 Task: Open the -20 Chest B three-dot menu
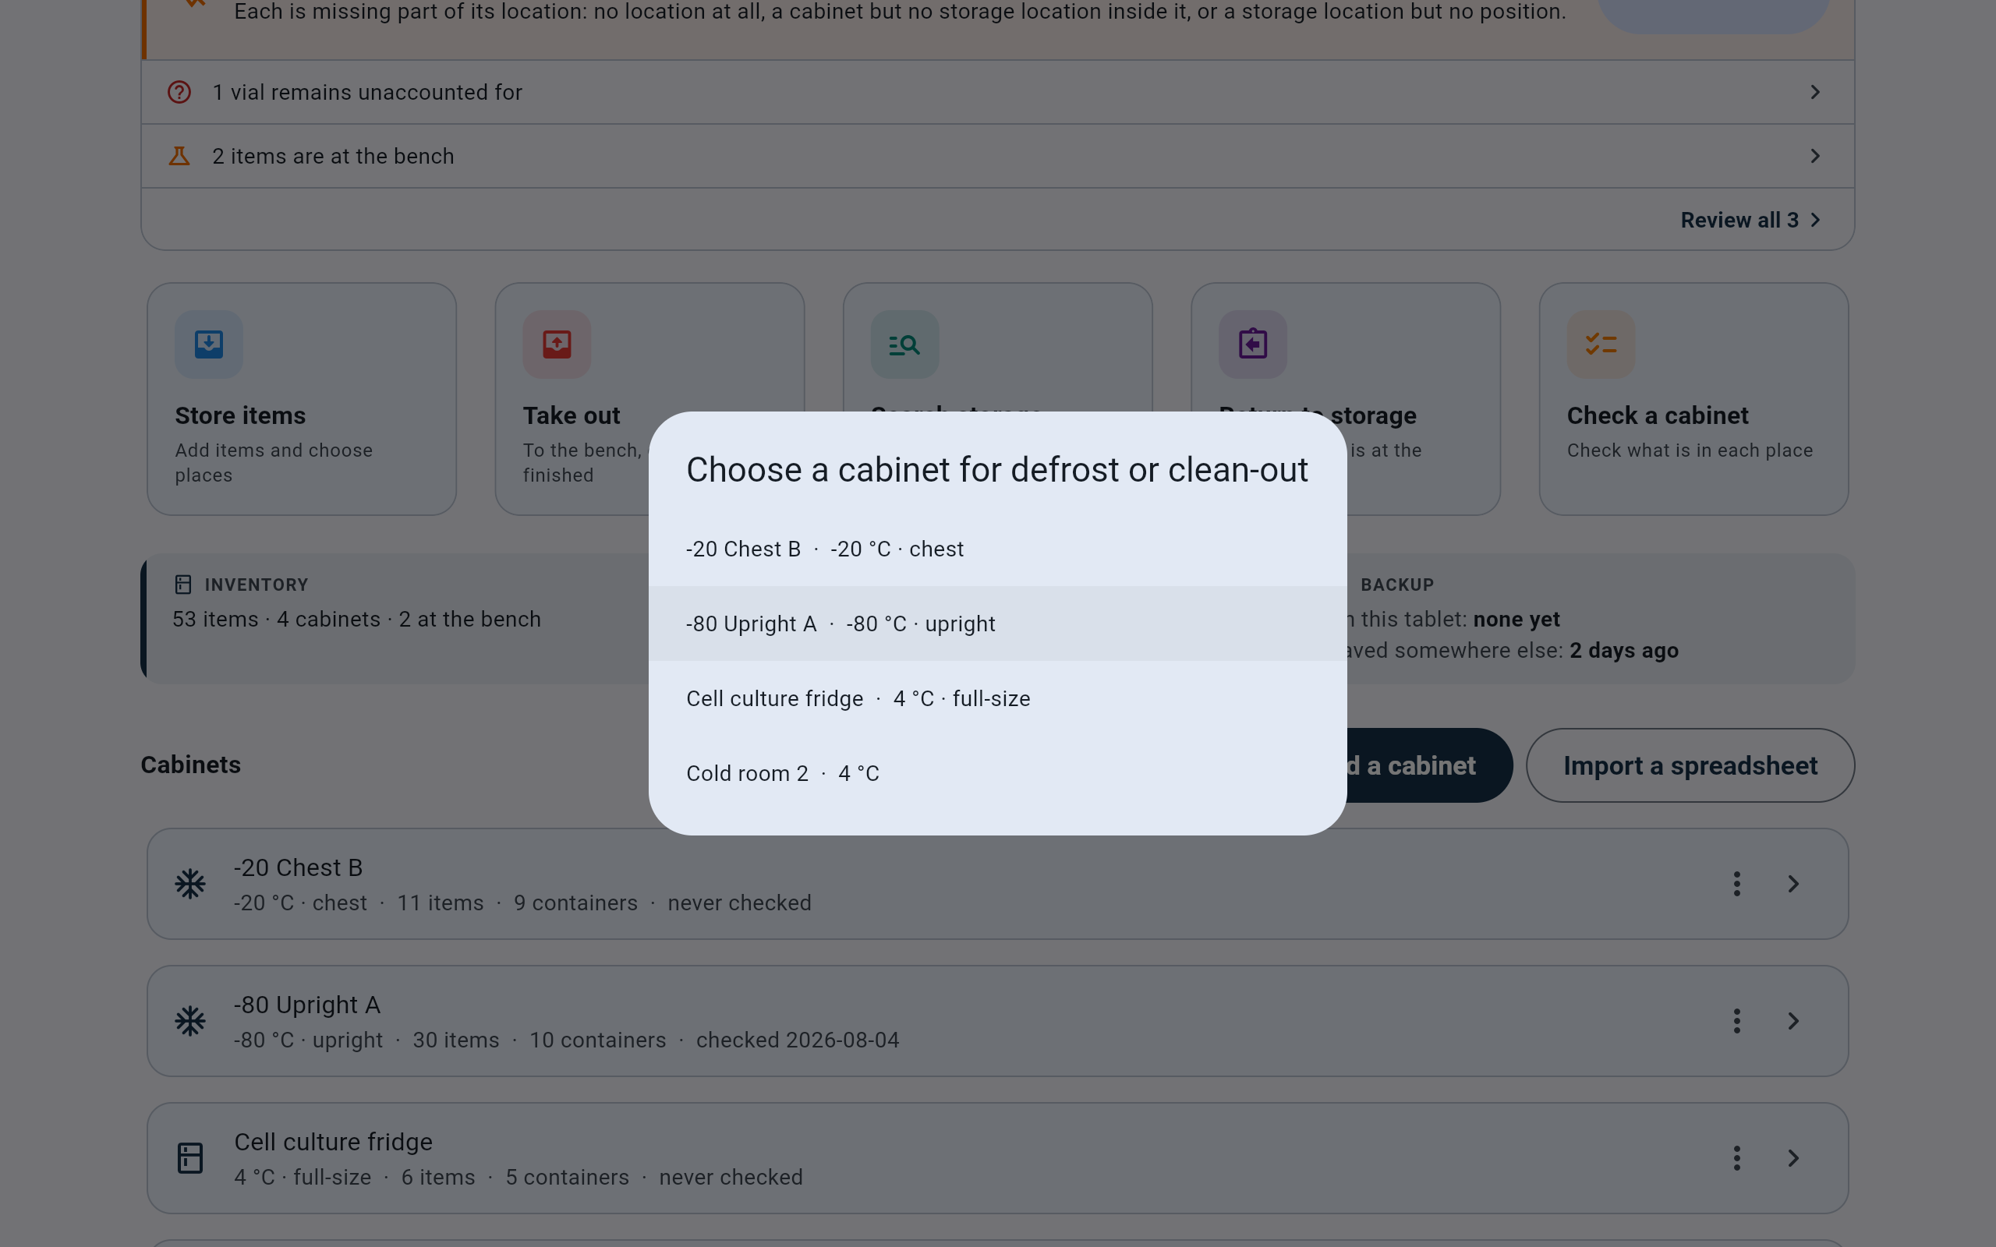coord(1737,883)
